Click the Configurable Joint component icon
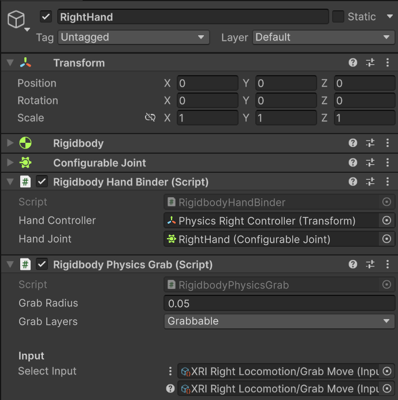 click(x=25, y=162)
